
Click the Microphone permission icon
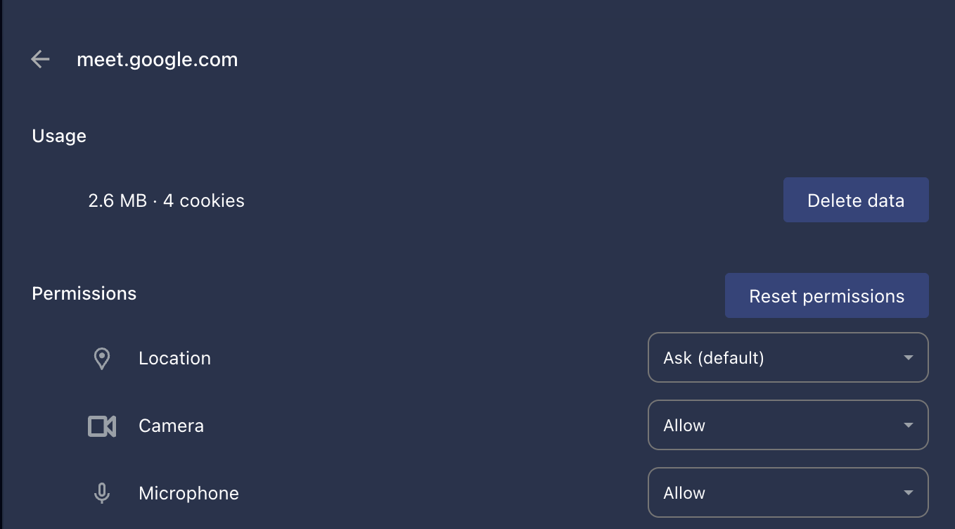coord(102,493)
